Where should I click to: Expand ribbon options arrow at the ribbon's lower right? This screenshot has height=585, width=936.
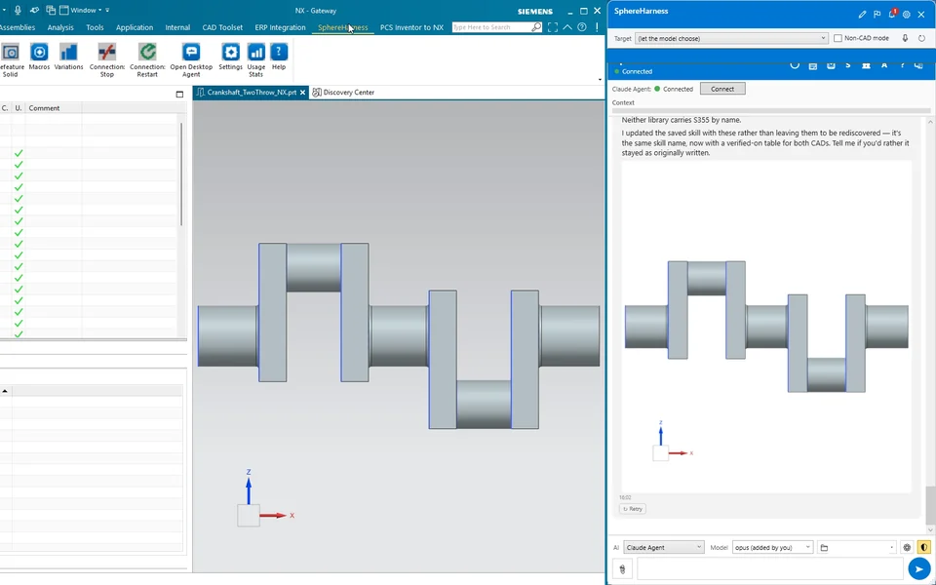click(x=600, y=79)
